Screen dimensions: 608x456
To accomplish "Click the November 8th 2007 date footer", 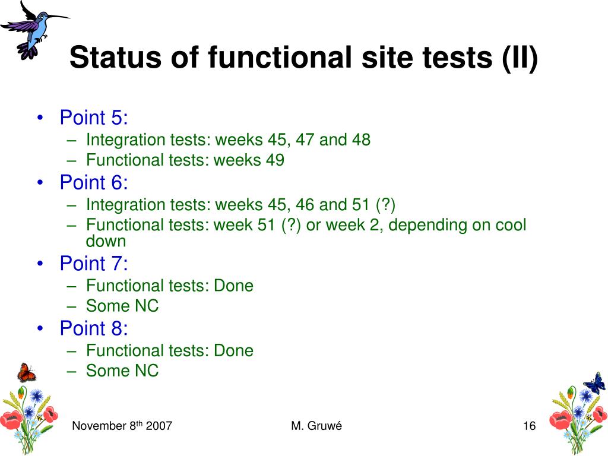I will point(122,426).
